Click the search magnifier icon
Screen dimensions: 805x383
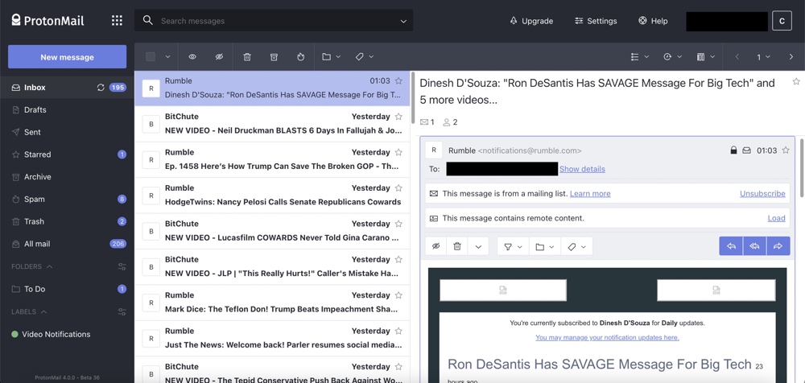click(x=148, y=21)
